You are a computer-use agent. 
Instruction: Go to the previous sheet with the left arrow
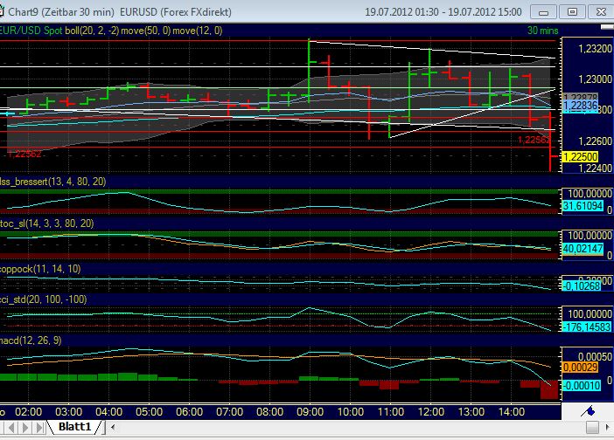tap(11, 427)
